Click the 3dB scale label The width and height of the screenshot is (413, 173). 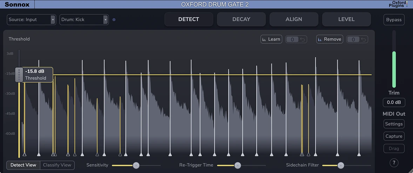[10, 54]
